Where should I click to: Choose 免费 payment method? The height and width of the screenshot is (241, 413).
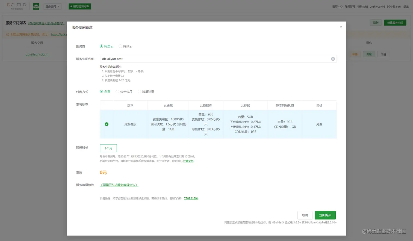105,92
